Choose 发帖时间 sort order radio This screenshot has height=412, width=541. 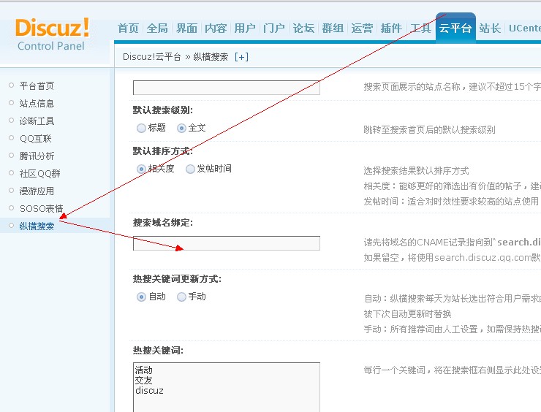coord(190,169)
